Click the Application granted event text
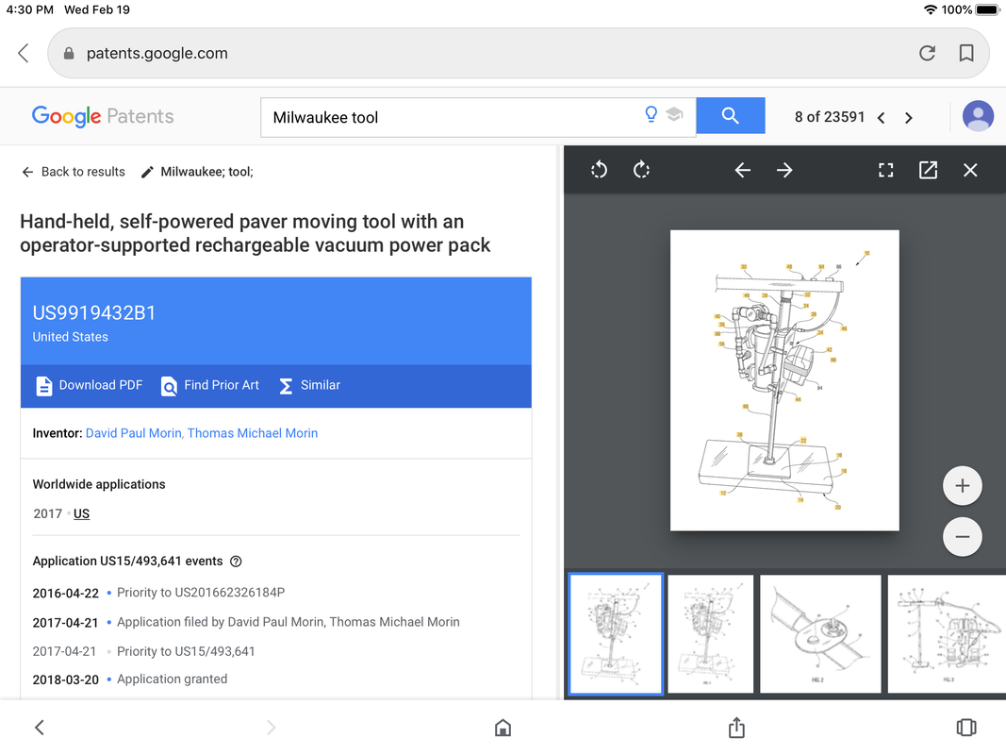Screen dimensions: 1006x755 pos(172,679)
